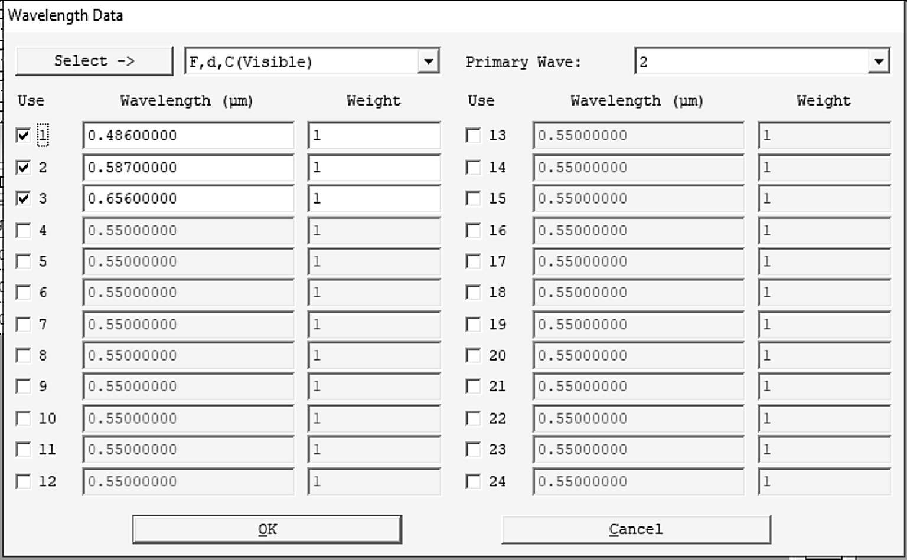Select the 0.65600000 wavelength field
This screenshot has height=560, width=907.
coord(188,198)
